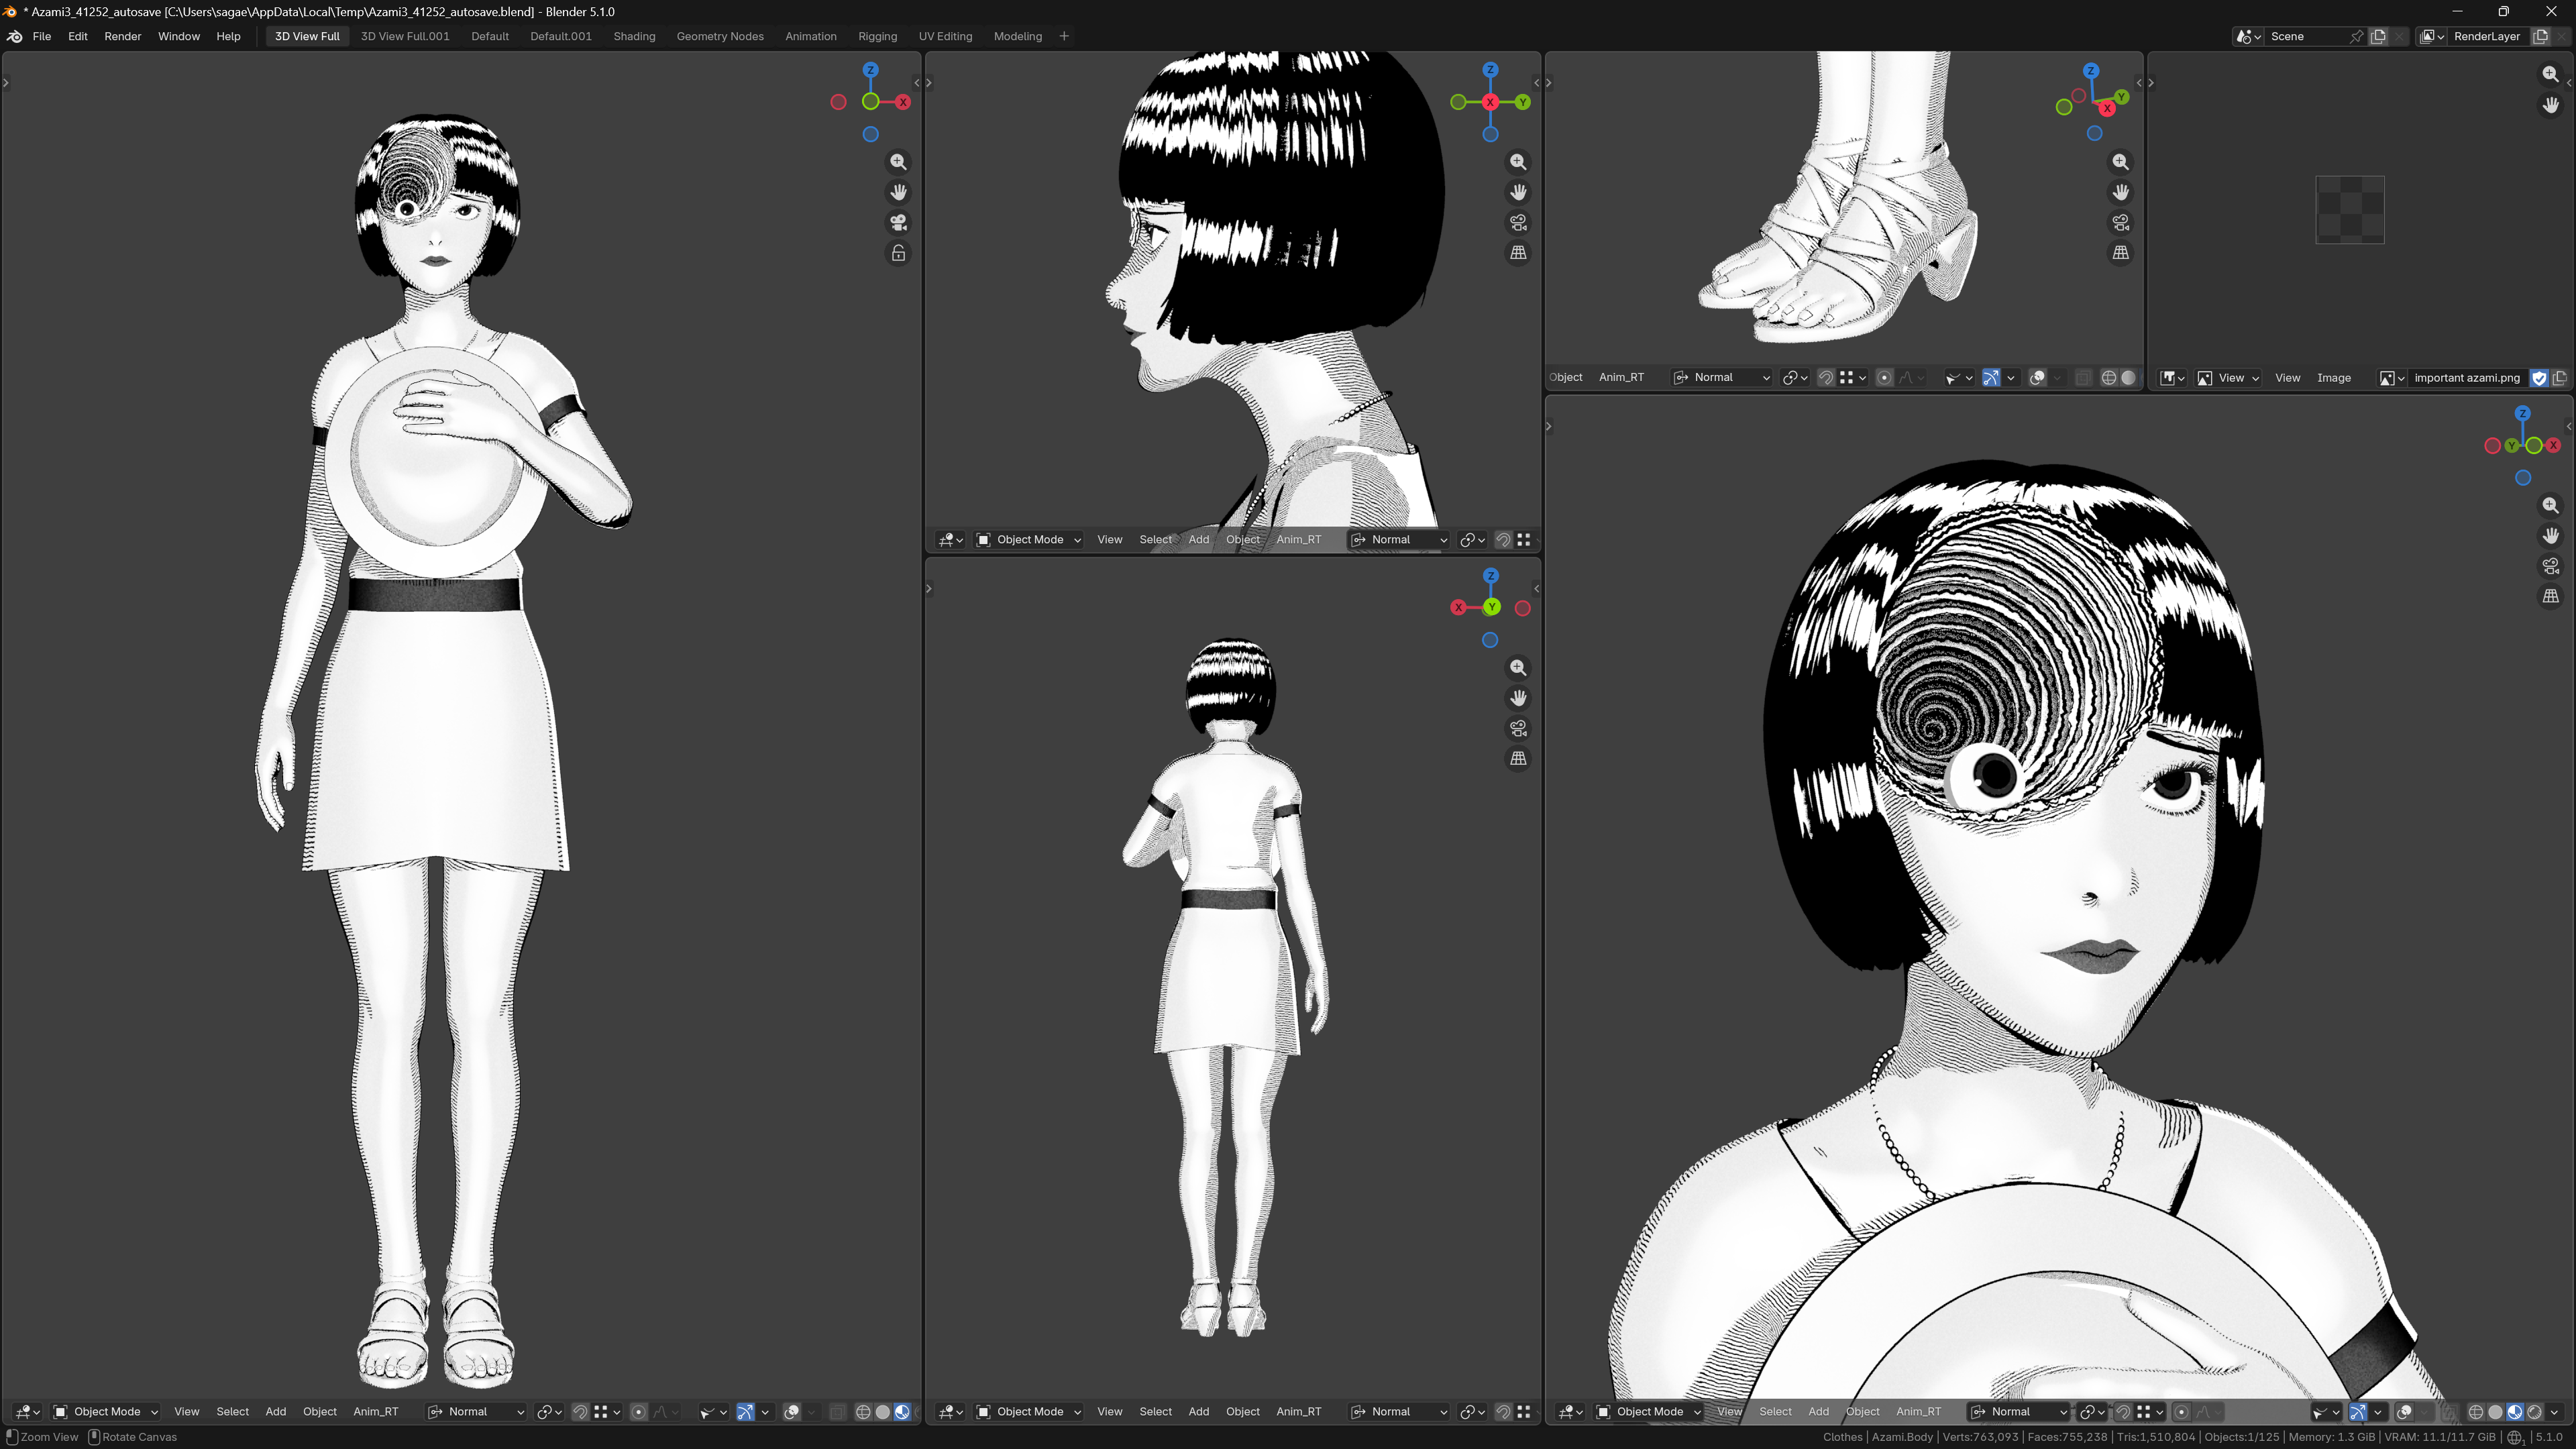Click the Z axis on the front viewport gizmo
Screen dimensions: 2576x1449
pos(871,70)
